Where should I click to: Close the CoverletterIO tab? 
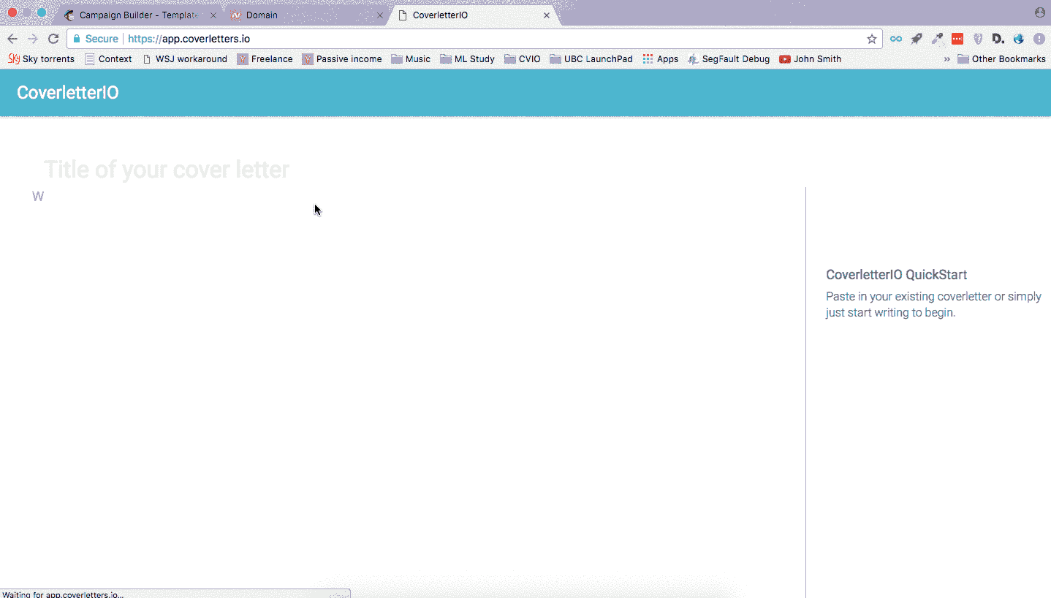[547, 15]
